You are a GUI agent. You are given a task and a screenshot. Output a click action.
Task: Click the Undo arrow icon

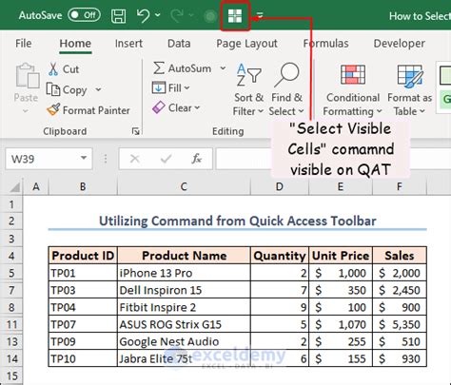143,15
